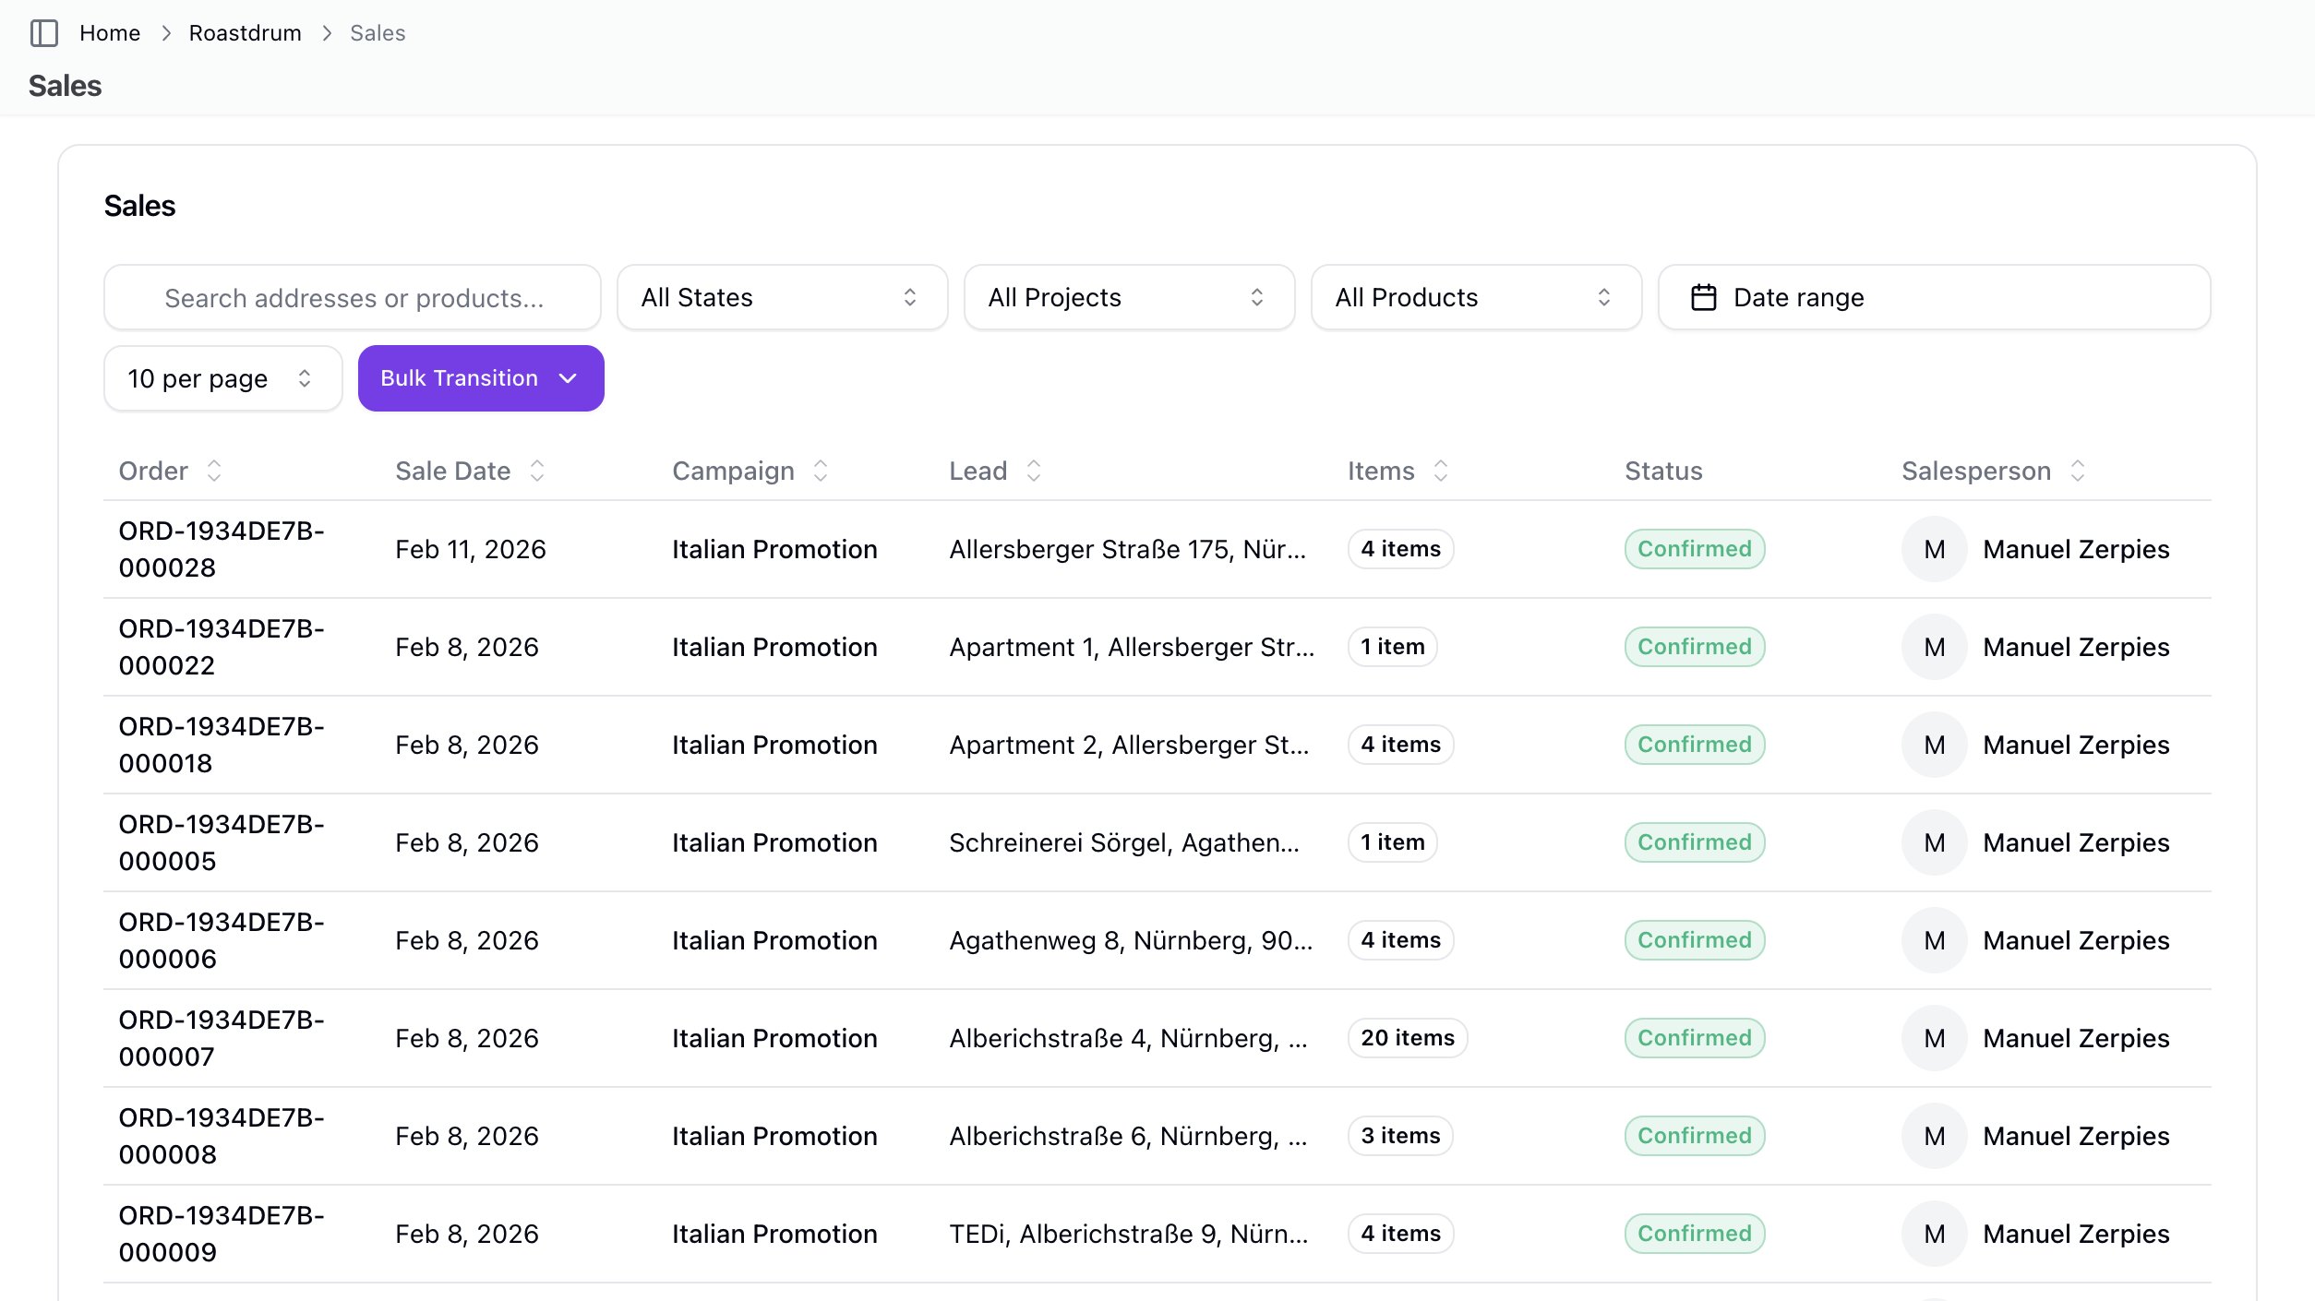
Task: Sort by Campaign column arrows
Action: (821, 471)
